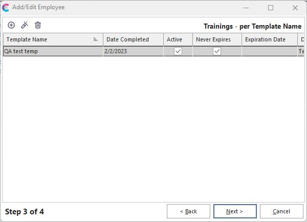This screenshot has width=307, height=222.
Task: Click the Never Expires column header
Action: coord(216,39)
